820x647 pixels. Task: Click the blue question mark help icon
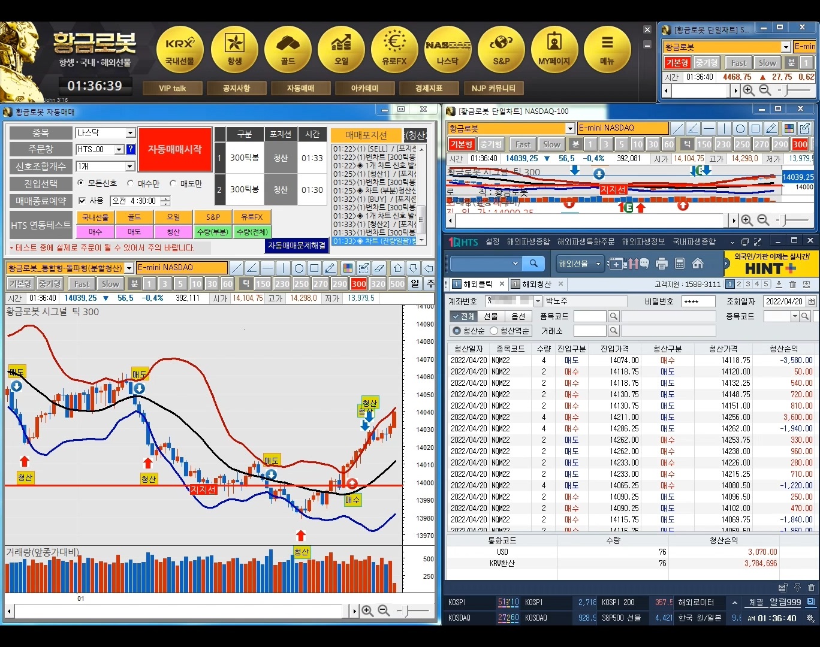[131, 149]
